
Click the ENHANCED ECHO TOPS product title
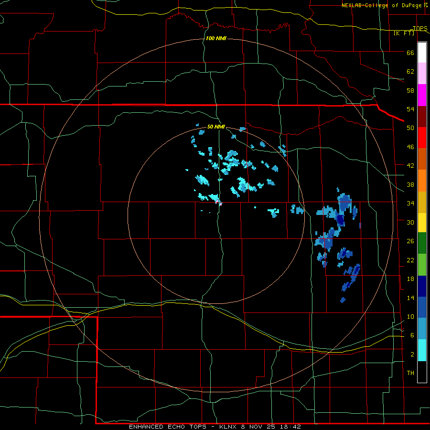[x=168, y=427]
